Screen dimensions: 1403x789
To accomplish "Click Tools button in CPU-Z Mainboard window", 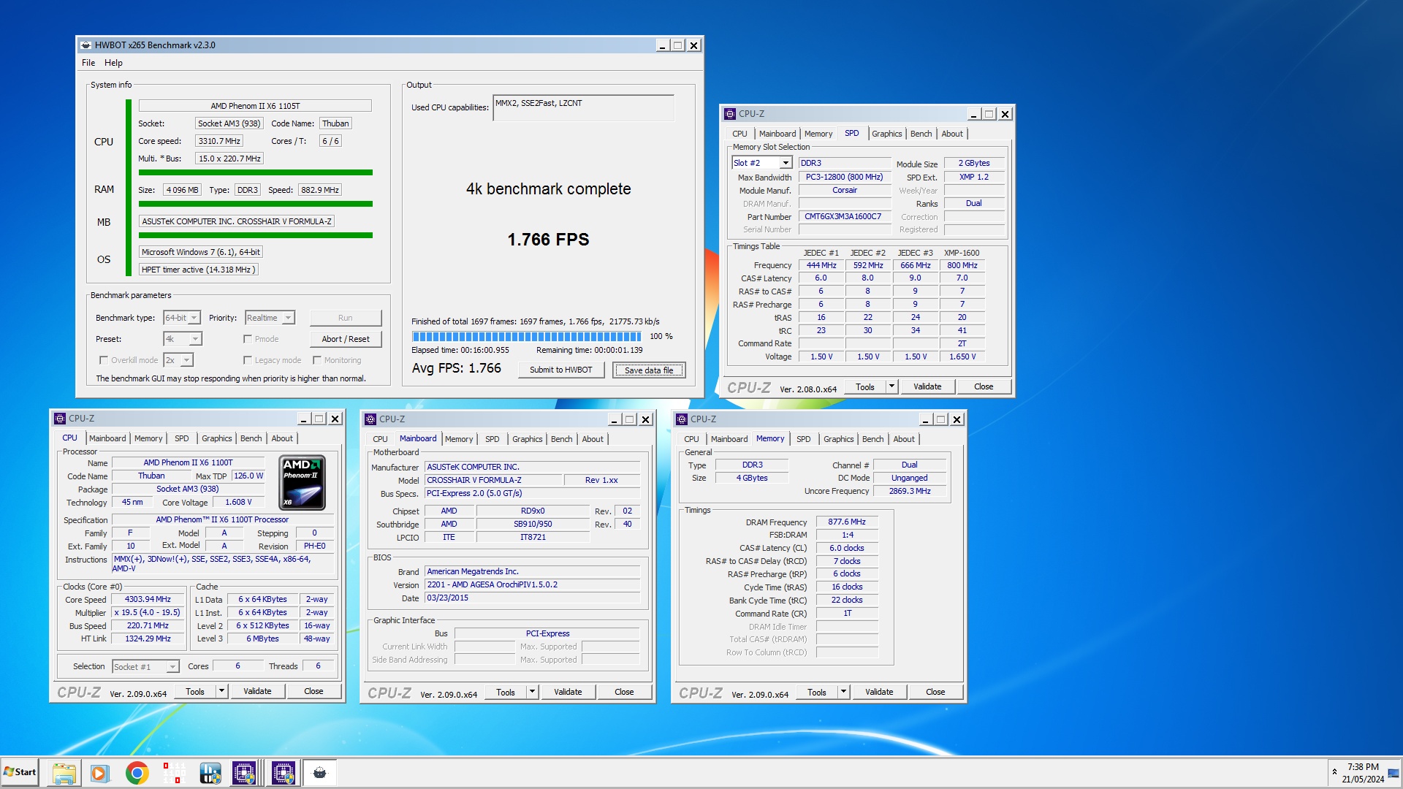I will [506, 692].
